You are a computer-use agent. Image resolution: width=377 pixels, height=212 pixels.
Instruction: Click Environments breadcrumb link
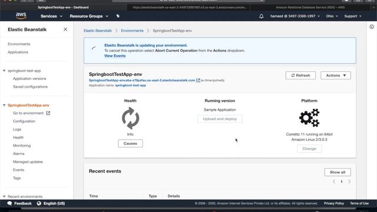[132, 31]
